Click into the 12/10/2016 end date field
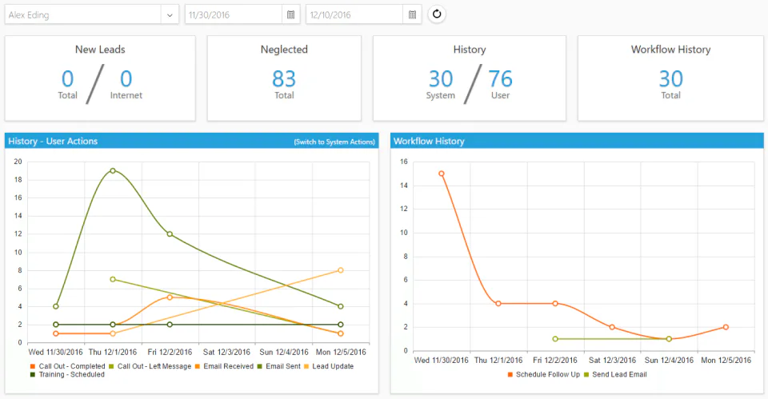The height and width of the screenshot is (399, 768). click(x=354, y=14)
